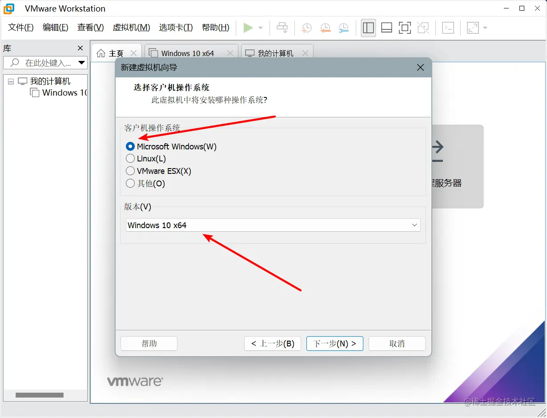Open the 虚拟机(M) menu
Viewport: 547px width, 418px height.
tap(131, 28)
